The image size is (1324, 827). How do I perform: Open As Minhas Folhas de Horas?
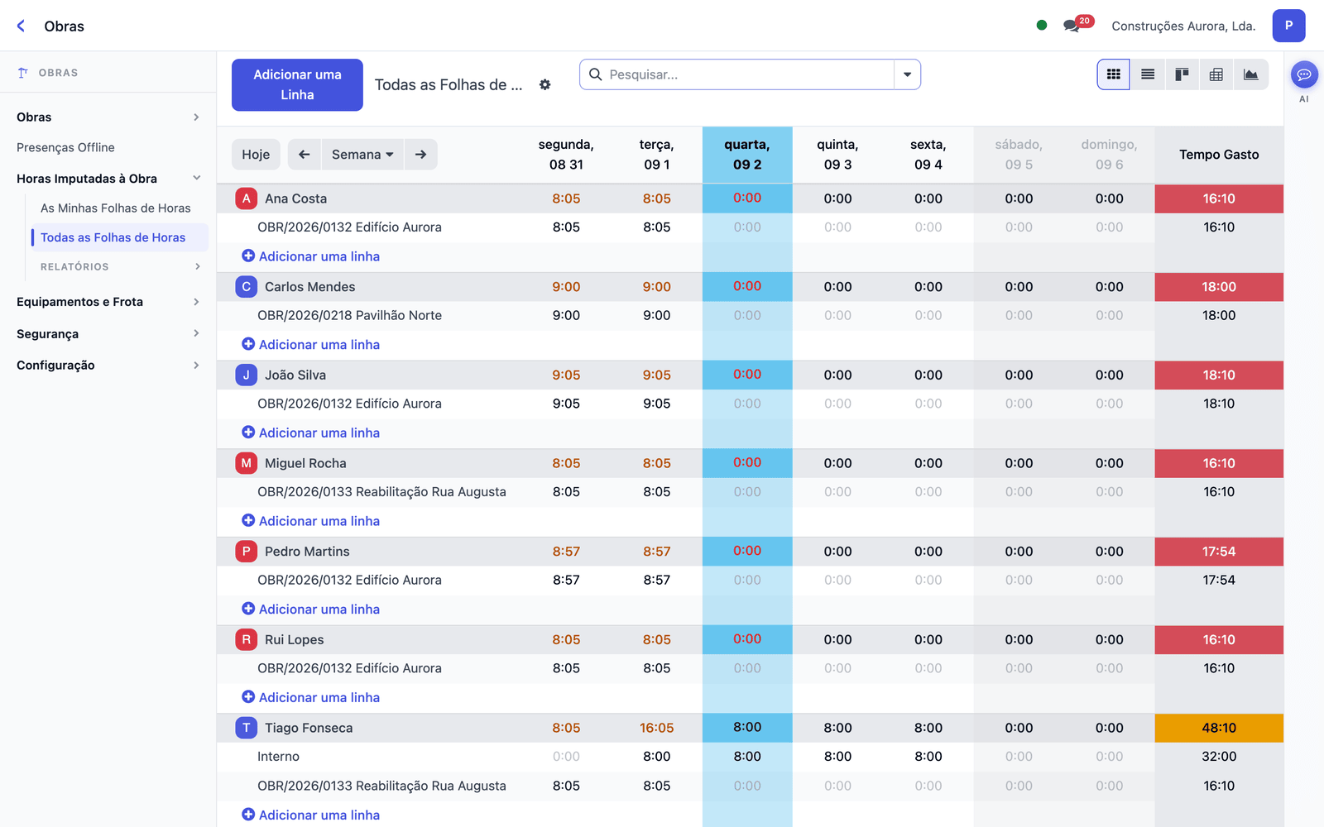116,208
